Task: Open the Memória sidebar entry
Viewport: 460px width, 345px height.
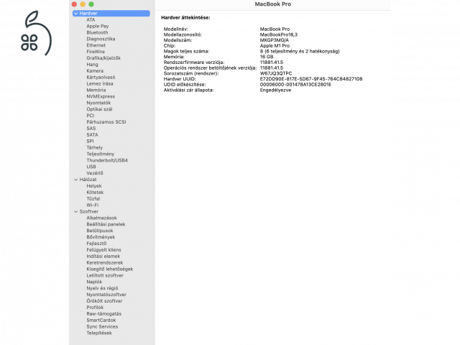Action: tap(96, 90)
